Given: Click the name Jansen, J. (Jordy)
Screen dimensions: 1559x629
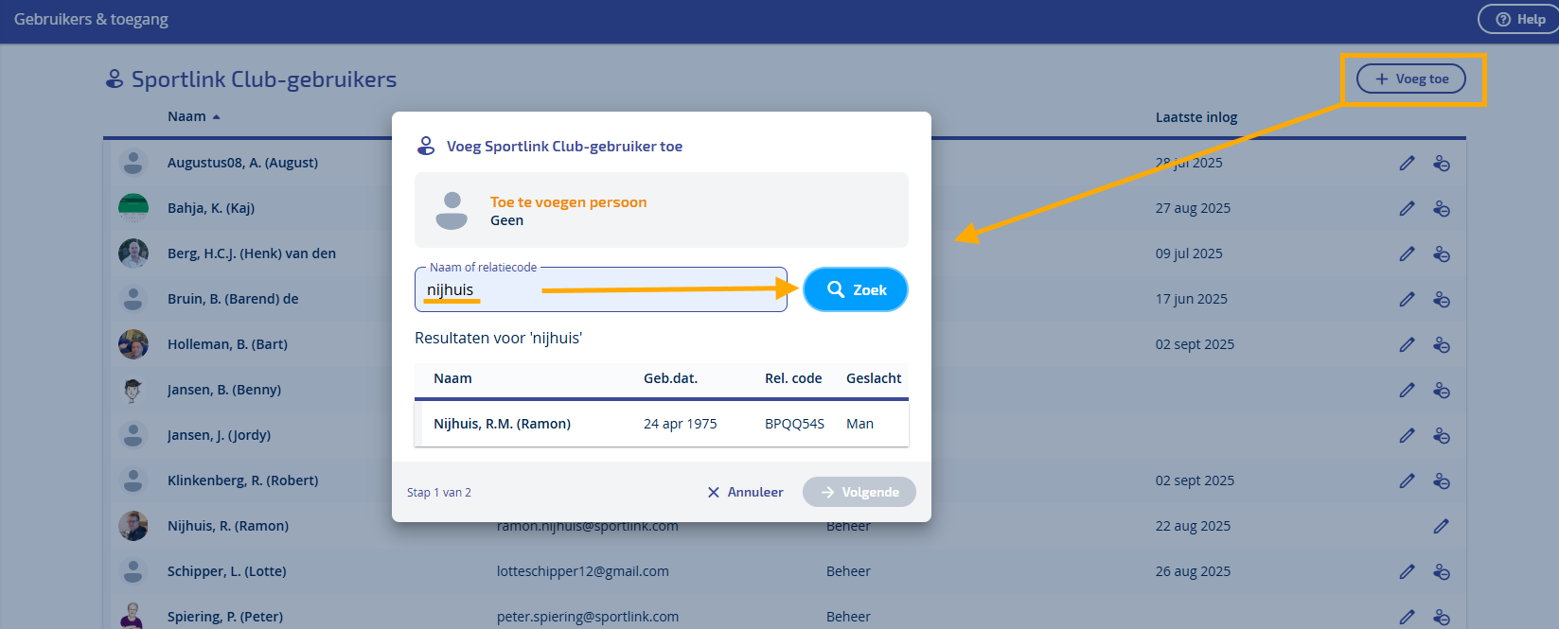Looking at the screenshot, I should tap(219, 435).
